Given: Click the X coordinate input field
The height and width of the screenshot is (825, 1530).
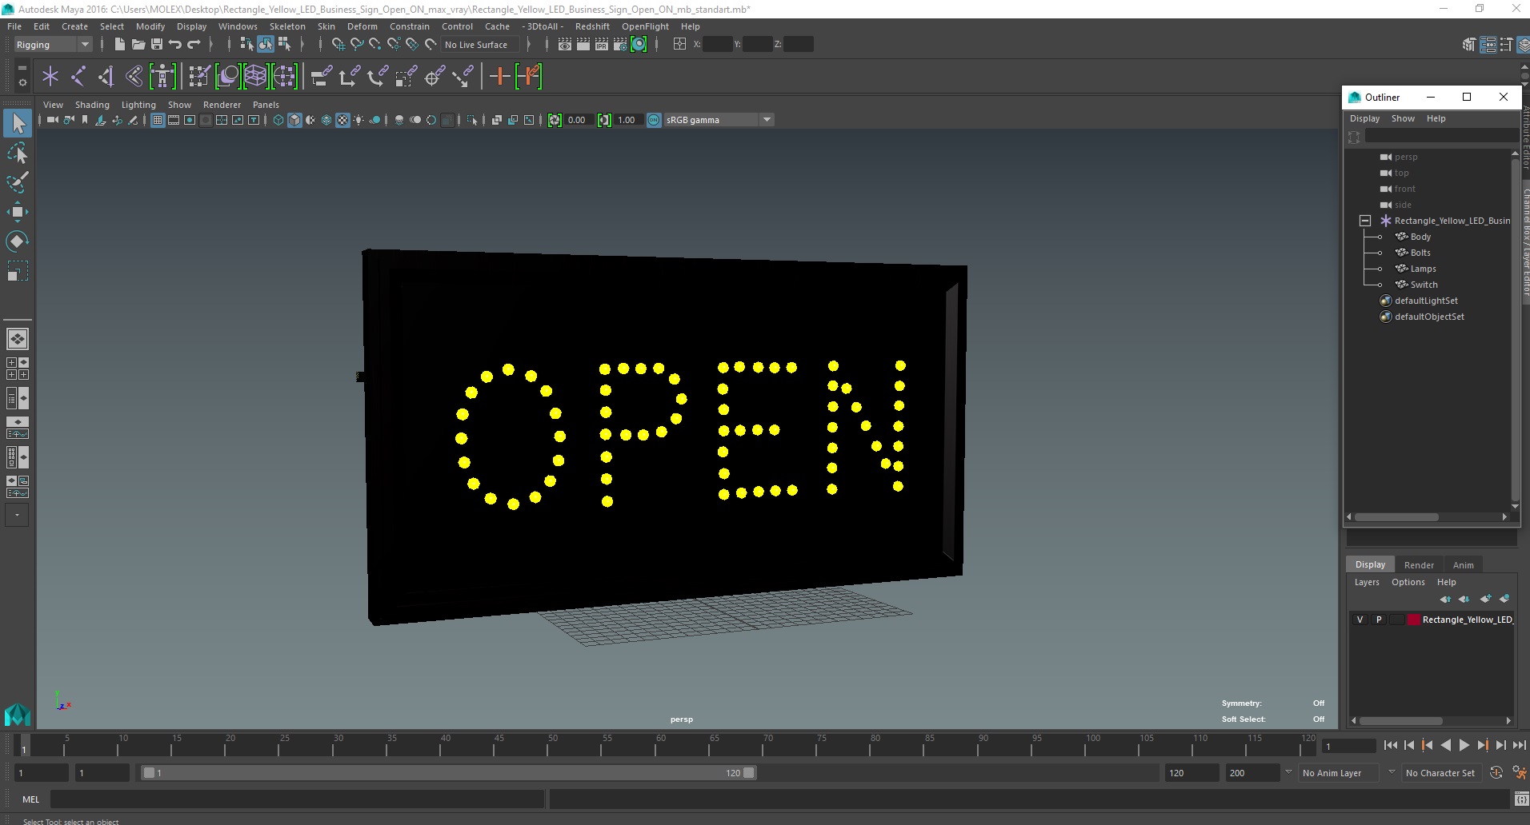Looking at the screenshot, I should tap(717, 45).
